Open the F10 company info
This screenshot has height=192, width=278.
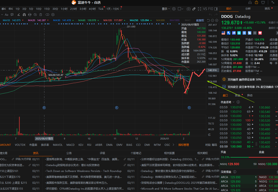(211, 9)
